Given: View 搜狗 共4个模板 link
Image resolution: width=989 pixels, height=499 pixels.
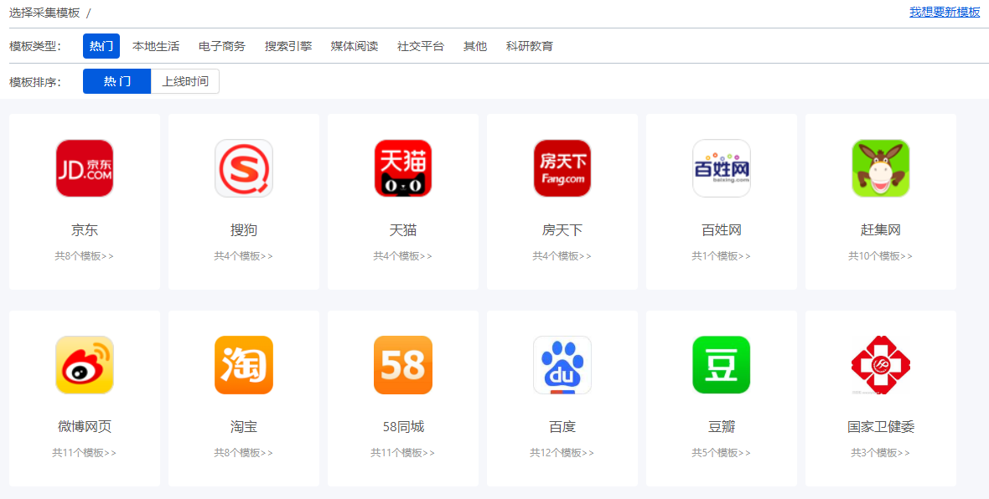Looking at the screenshot, I should click(x=243, y=256).
